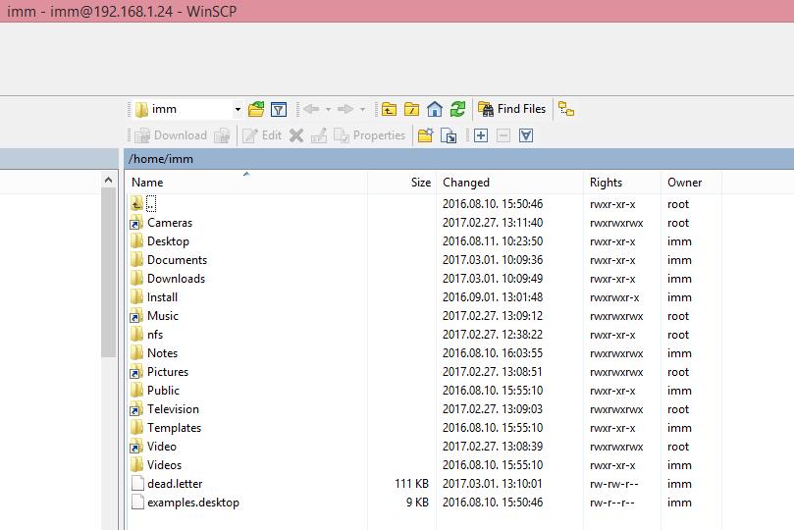Click the selection filter icon beside minus
Viewport: 794px width, 530px height.
click(x=526, y=135)
